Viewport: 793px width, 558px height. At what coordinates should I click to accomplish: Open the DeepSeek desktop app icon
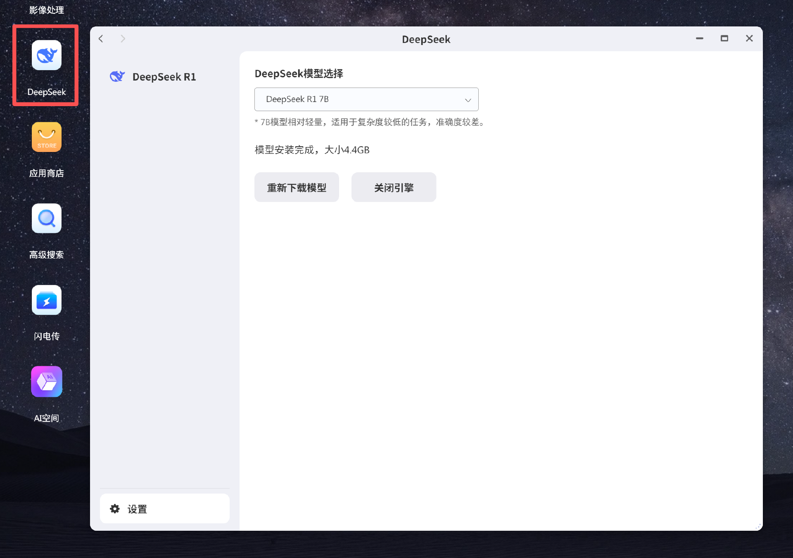pyautogui.click(x=47, y=56)
